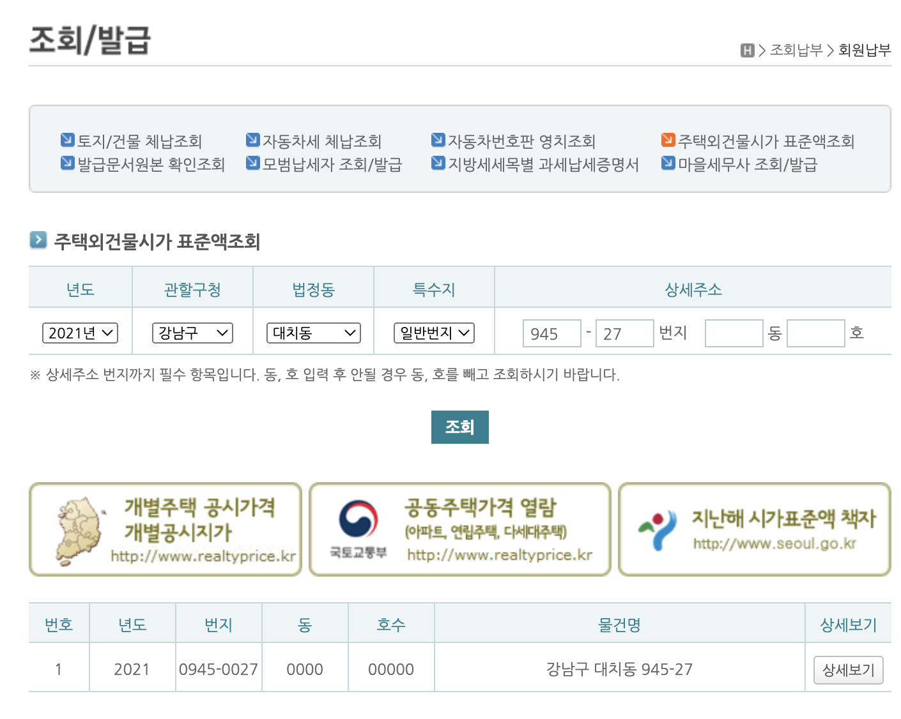Viewport: 901px width, 719px height.
Task: Select 조회납부 in the breadcrumb
Action: (796, 50)
